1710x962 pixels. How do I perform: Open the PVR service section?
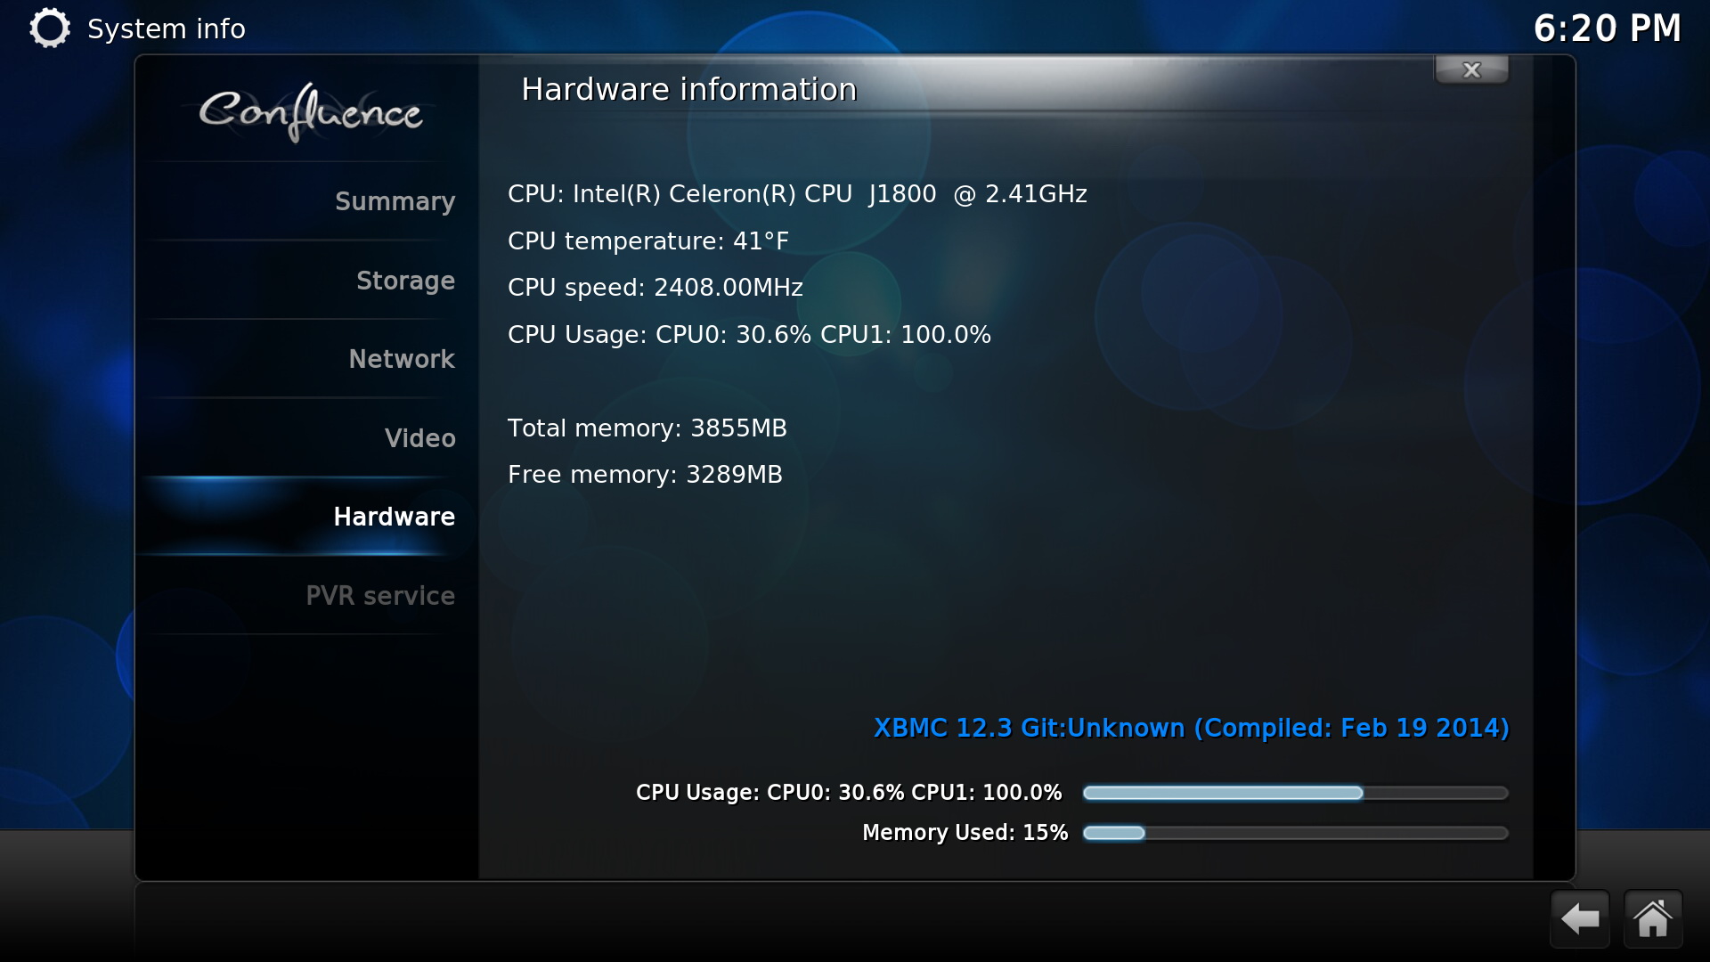tap(307, 595)
